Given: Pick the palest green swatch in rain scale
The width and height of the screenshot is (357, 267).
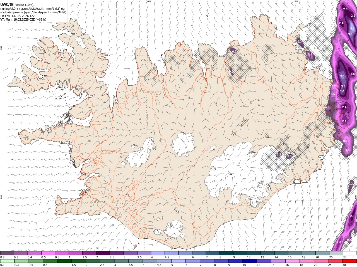Looking at the screenshot, I should [7, 261].
